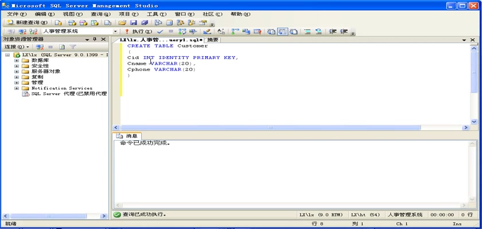482x229 pixels.
Task: Click the 执行 execute button
Action: [139, 31]
